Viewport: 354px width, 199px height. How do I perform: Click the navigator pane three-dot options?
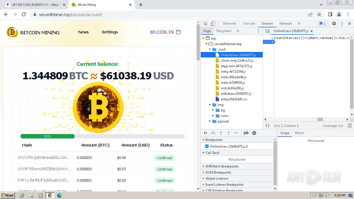point(258,31)
